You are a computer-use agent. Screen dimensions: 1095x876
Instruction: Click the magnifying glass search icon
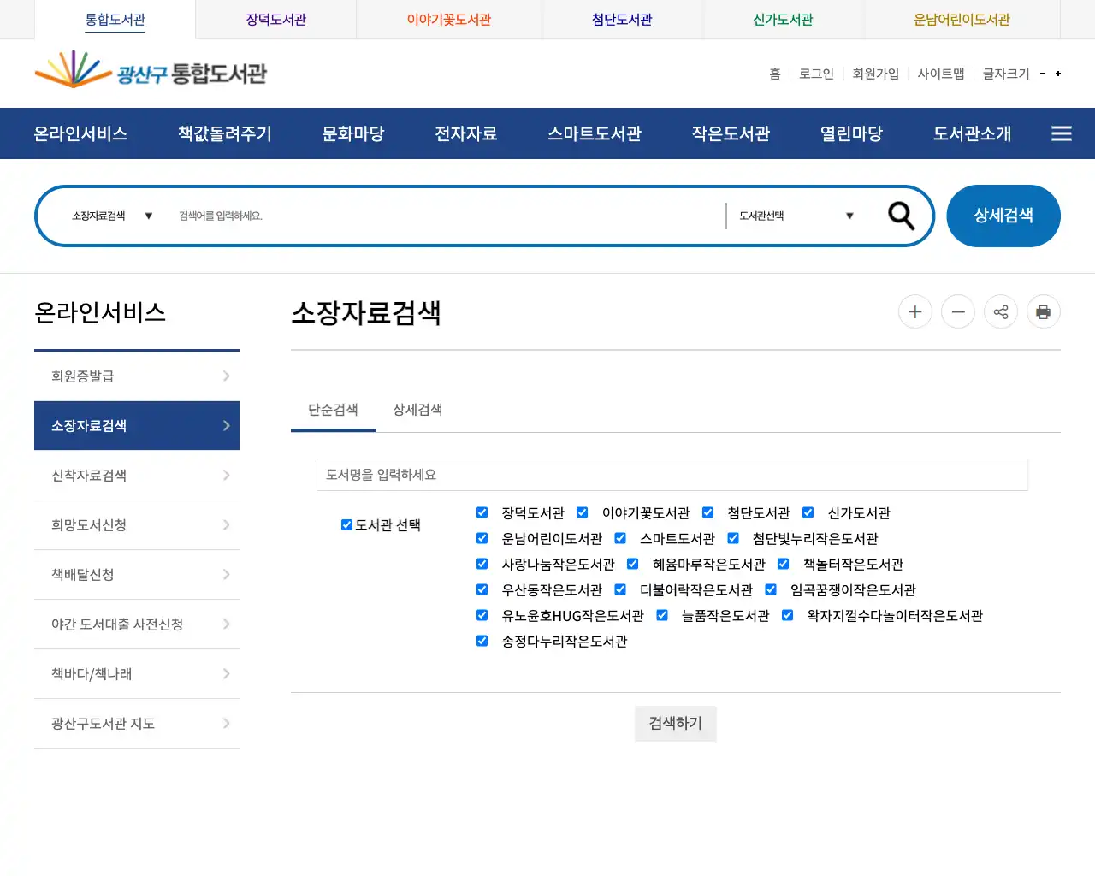tap(901, 216)
